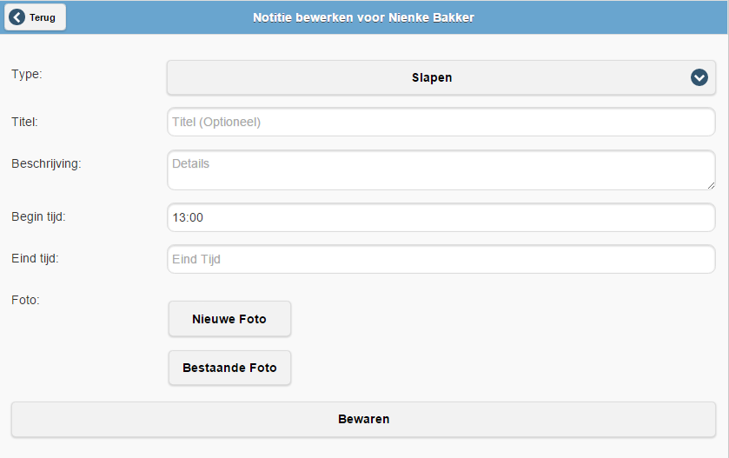Save the note with the Bewaren button

coord(363,419)
